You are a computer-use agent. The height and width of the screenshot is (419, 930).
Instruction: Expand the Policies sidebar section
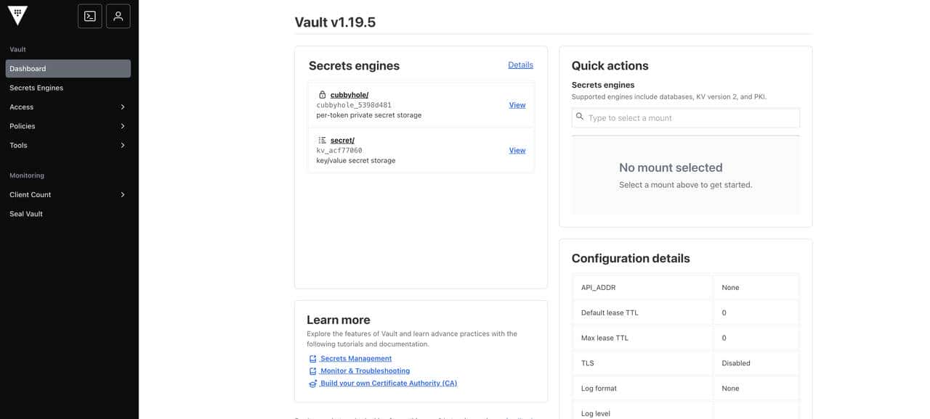(122, 126)
